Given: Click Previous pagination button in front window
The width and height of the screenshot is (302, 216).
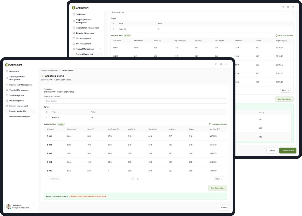Looking at the screenshot, I should coord(54,179).
